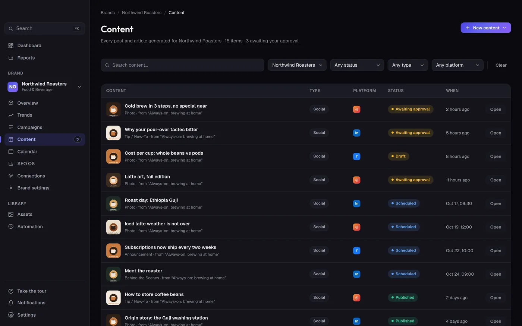Click the Settings gear icon
Screen dimensions: 522x326
(x=11, y=315)
